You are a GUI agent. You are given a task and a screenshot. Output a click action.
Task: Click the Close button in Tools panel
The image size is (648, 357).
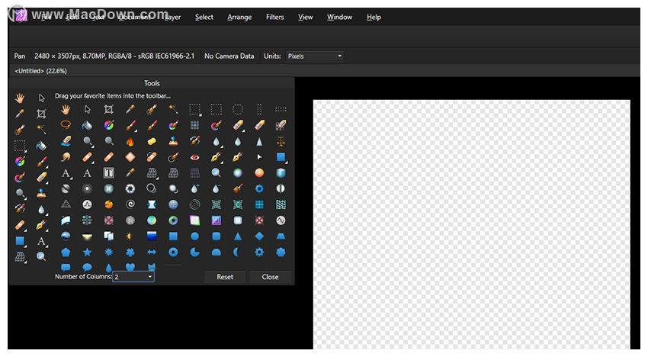coord(271,277)
